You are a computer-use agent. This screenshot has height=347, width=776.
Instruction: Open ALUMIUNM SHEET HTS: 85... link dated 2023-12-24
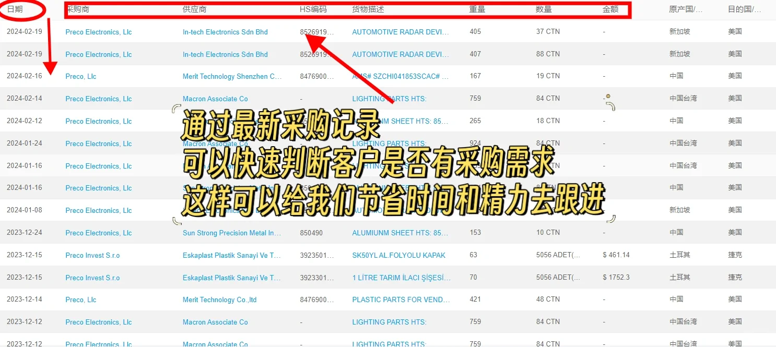click(401, 233)
